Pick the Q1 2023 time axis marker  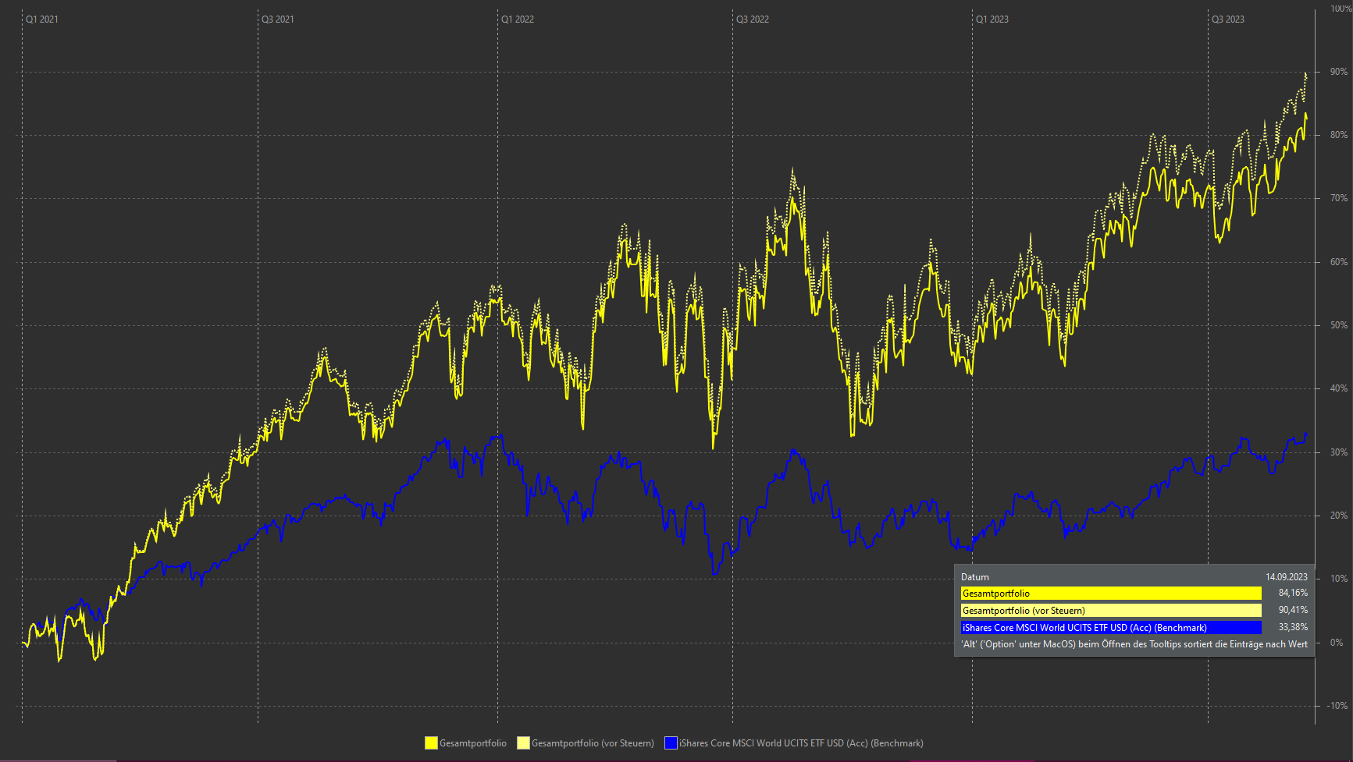point(992,19)
